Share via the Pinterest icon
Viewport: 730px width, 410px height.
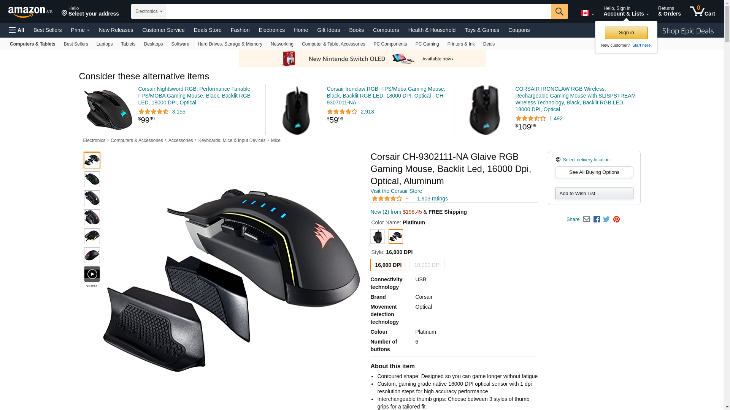[616, 219]
